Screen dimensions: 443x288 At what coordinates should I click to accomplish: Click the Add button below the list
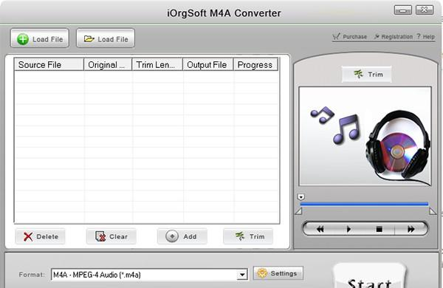coord(182,236)
